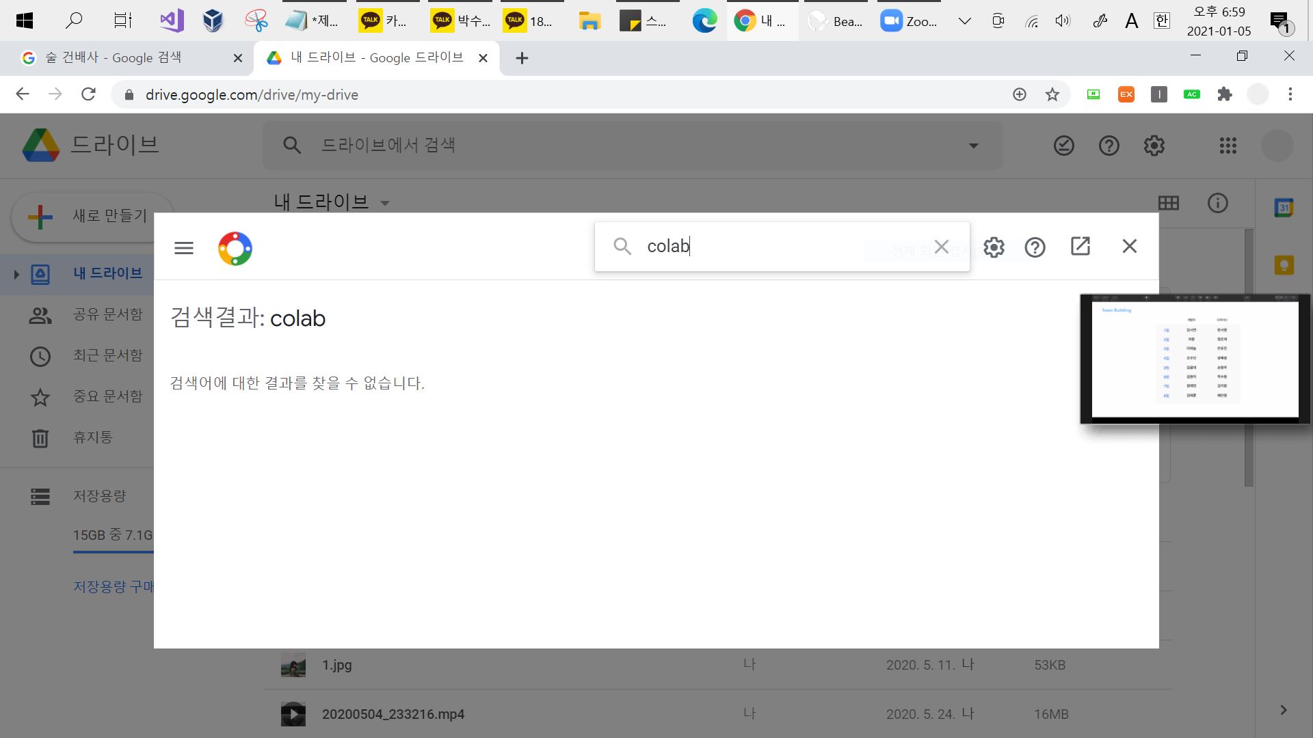Click the 새로 만들기 button
This screenshot has width=1313, height=738.
point(92,217)
